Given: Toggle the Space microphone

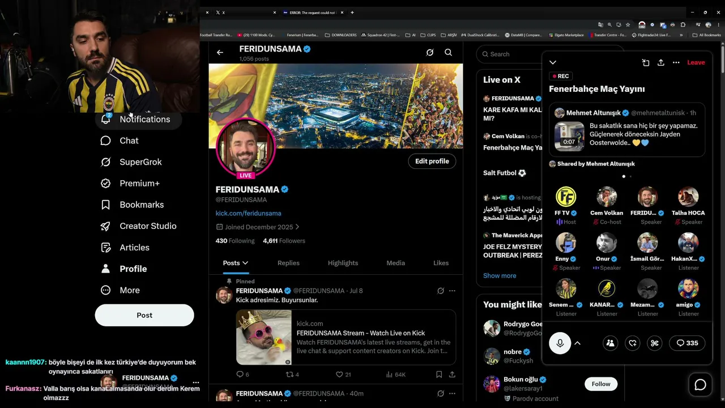Looking at the screenshot, I should pos(560,343).
